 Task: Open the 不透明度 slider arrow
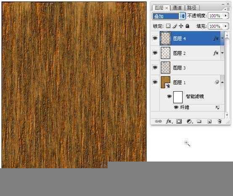click(226, 16)
